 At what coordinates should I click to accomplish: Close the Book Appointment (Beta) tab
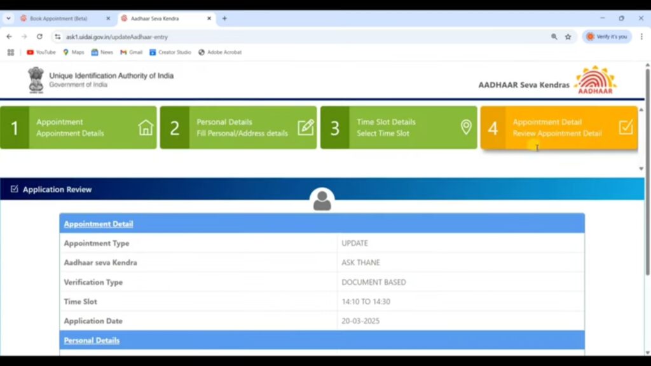tap(108, 18)
